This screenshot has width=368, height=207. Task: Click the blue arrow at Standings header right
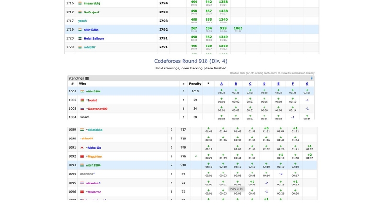[312, 78]
